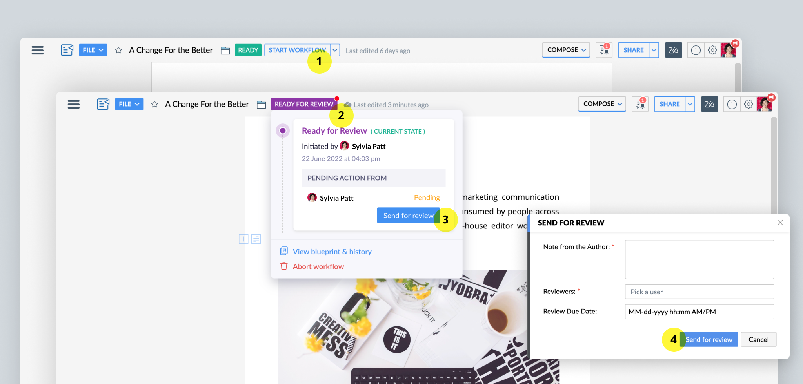Click Sylvia Patt in pending action list
This screenshot has width=803, height=384.
tap(336, 198)
